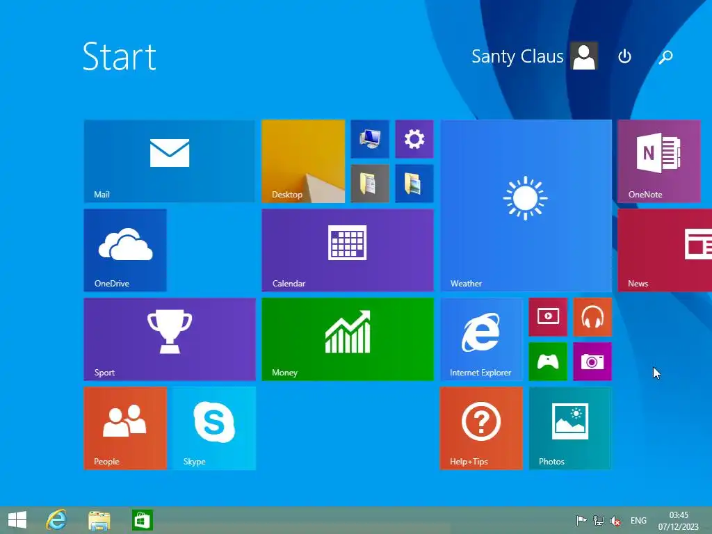This screenshot has height=534, width=712.
Task: Open the Pictures folder small tile
Action: [414, 184]
